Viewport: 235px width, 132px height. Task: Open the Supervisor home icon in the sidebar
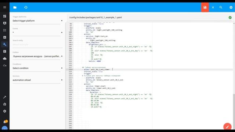click(x=5, y=104)
